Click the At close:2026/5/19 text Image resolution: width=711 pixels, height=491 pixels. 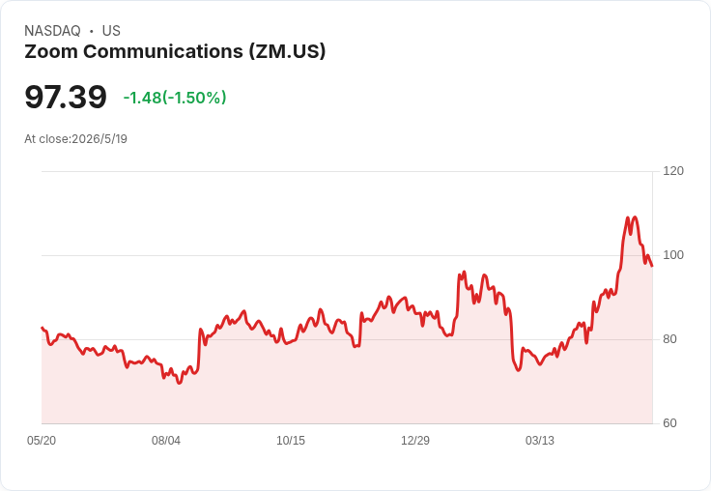(x=75, y=139)
